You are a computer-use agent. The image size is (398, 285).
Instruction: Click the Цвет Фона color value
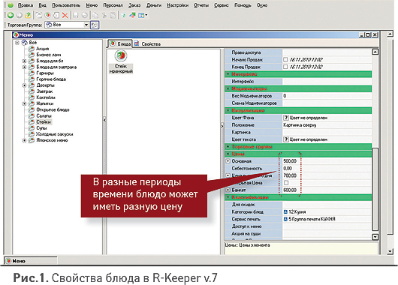pyautogui.click(x=327, y=118)
